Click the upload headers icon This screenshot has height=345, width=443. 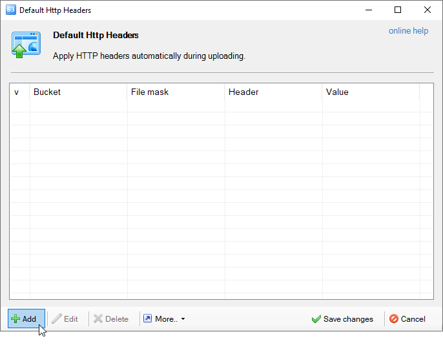[x=26, y=45]
